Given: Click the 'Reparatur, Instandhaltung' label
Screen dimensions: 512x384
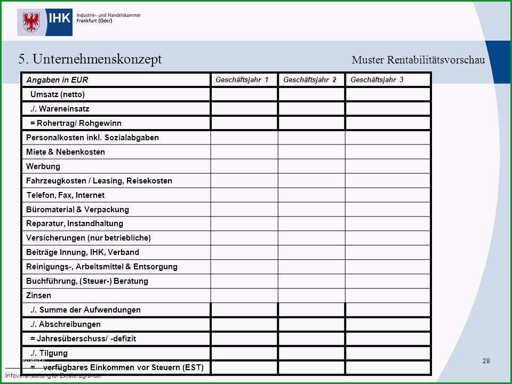Looking at the screenshot, I should coord(75,223).
